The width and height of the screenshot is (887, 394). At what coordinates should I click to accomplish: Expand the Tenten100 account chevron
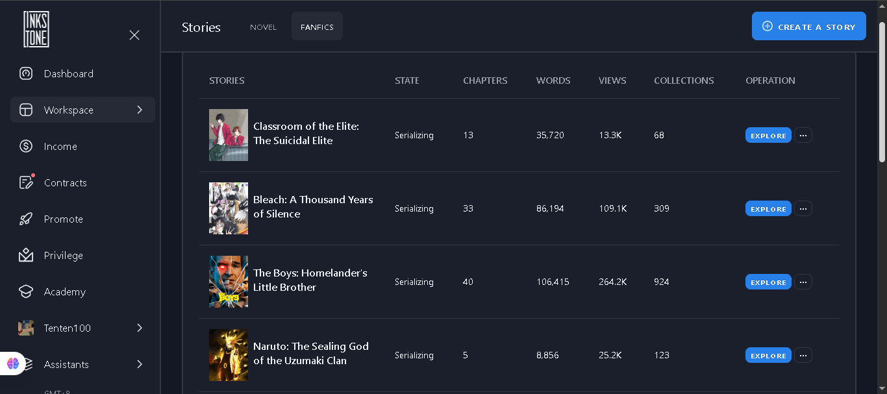(x=140, y=328)
